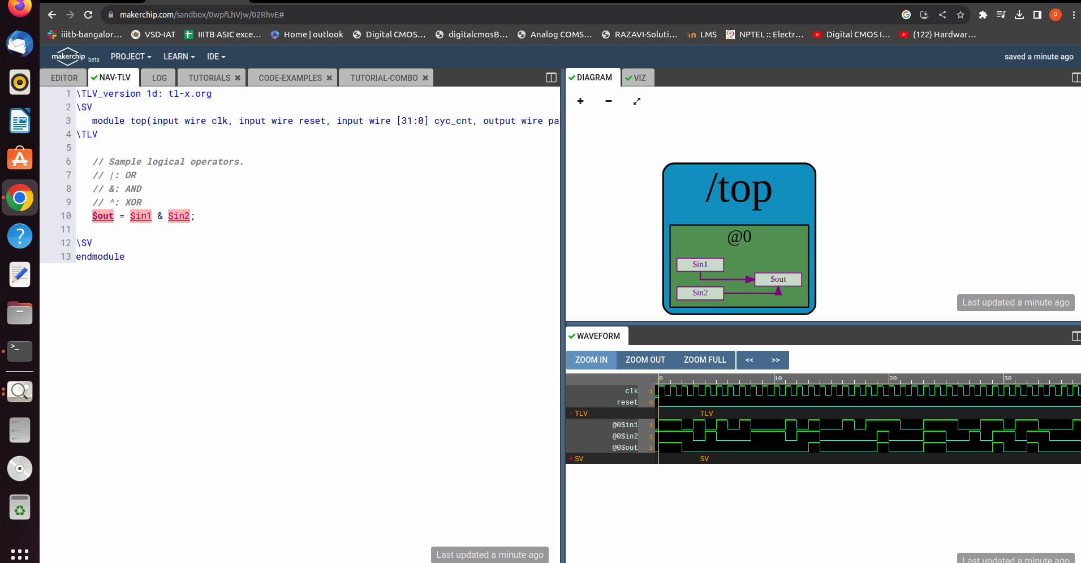The height and width of the screenshot is (563, 1081).
Task: Click the split-pane icon in Diagram header
Action: [x=1075, y=78]
